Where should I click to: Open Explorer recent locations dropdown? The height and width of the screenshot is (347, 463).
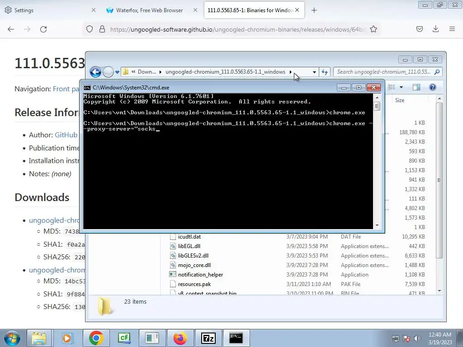117,72
